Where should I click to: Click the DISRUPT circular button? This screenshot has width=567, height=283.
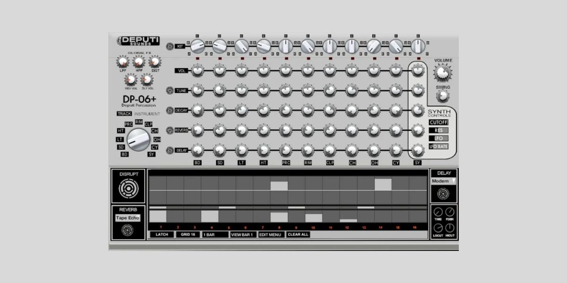(x=129, y=190)
